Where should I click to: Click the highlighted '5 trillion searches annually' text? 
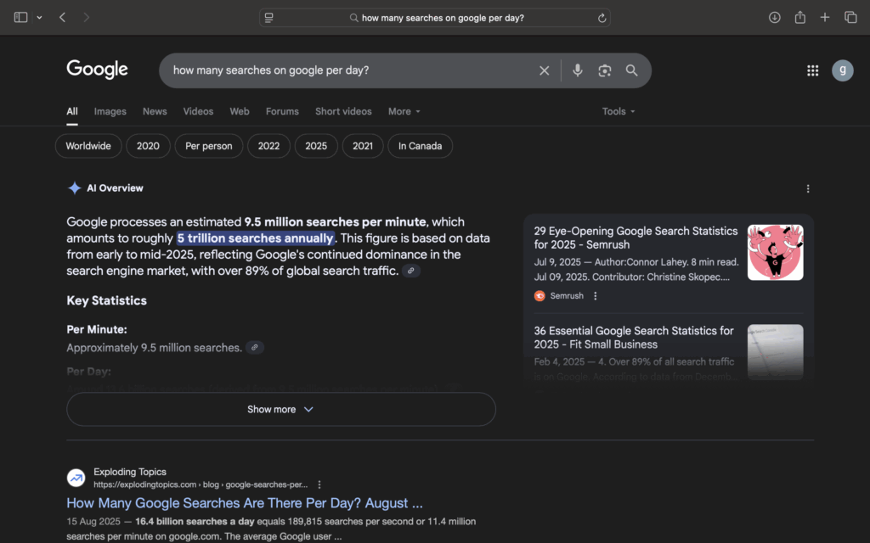click(x=255, y=238)
